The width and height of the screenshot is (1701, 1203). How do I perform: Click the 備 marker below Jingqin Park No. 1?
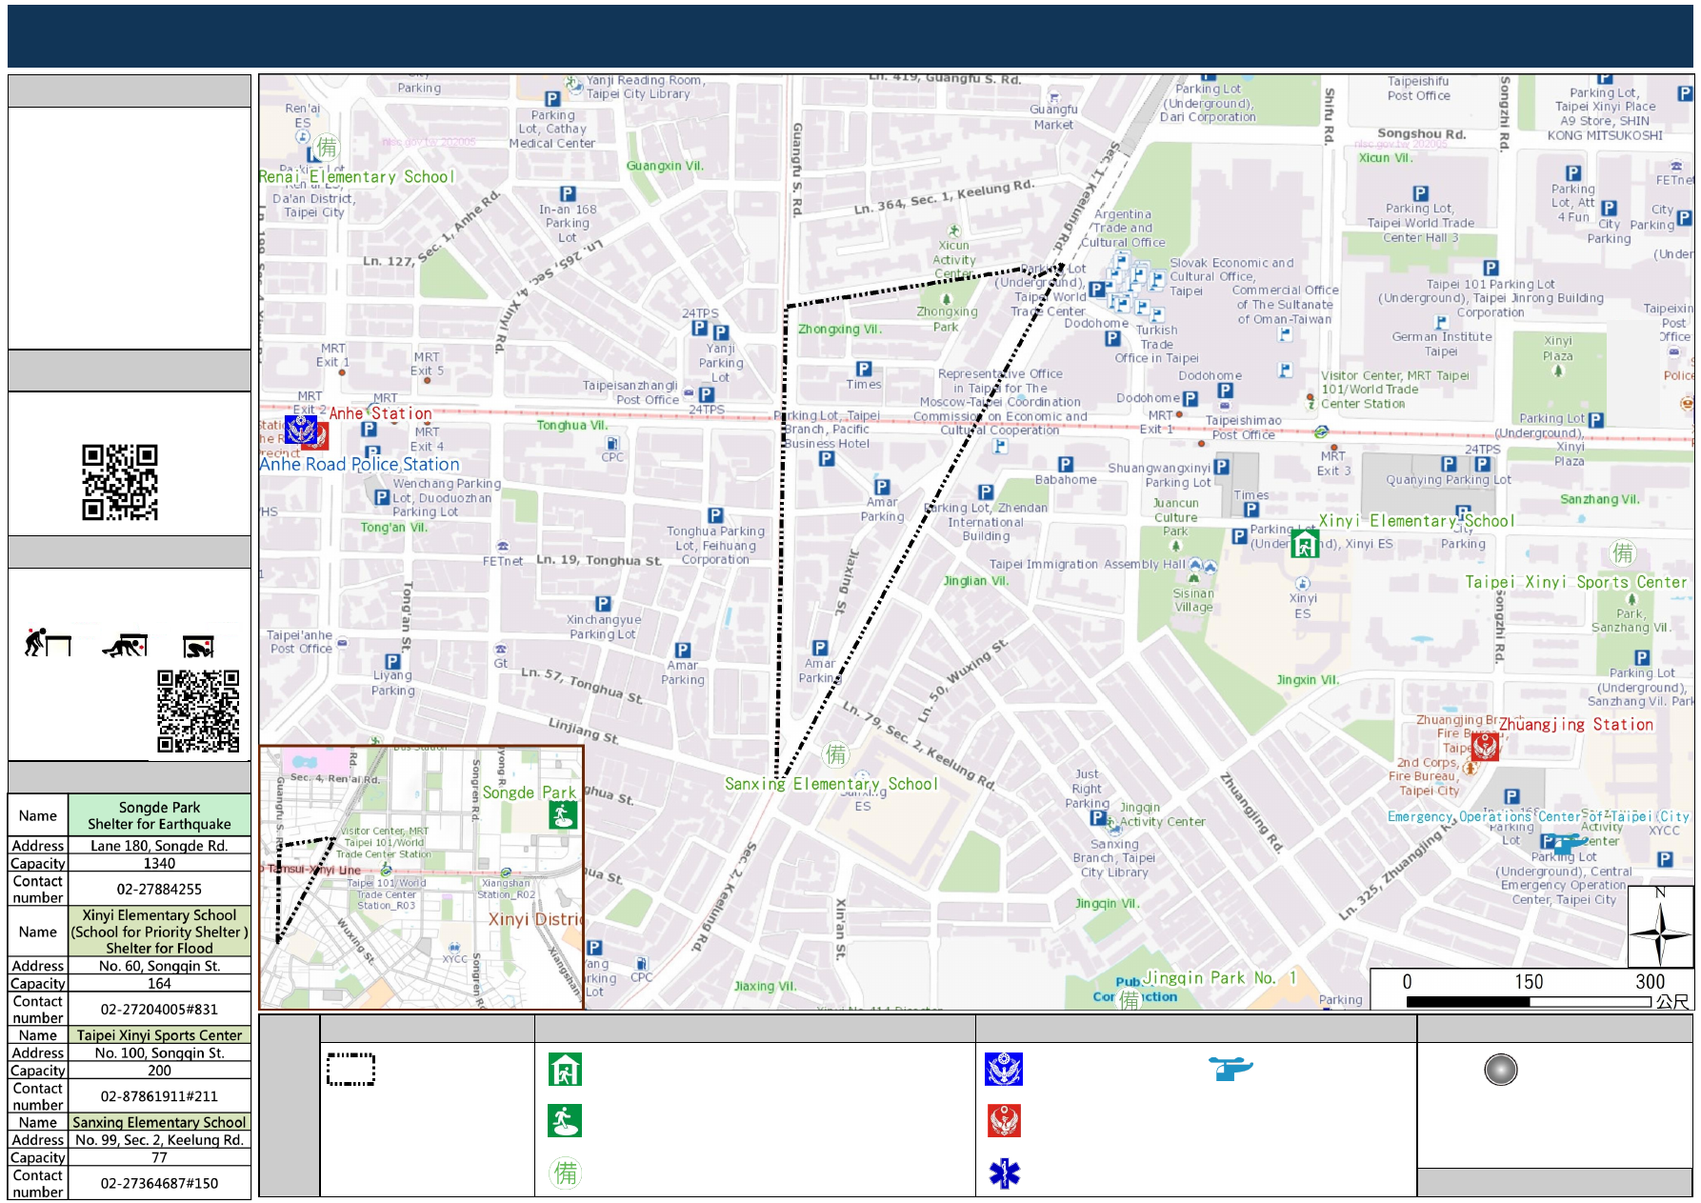click(x=1130, y=999)
